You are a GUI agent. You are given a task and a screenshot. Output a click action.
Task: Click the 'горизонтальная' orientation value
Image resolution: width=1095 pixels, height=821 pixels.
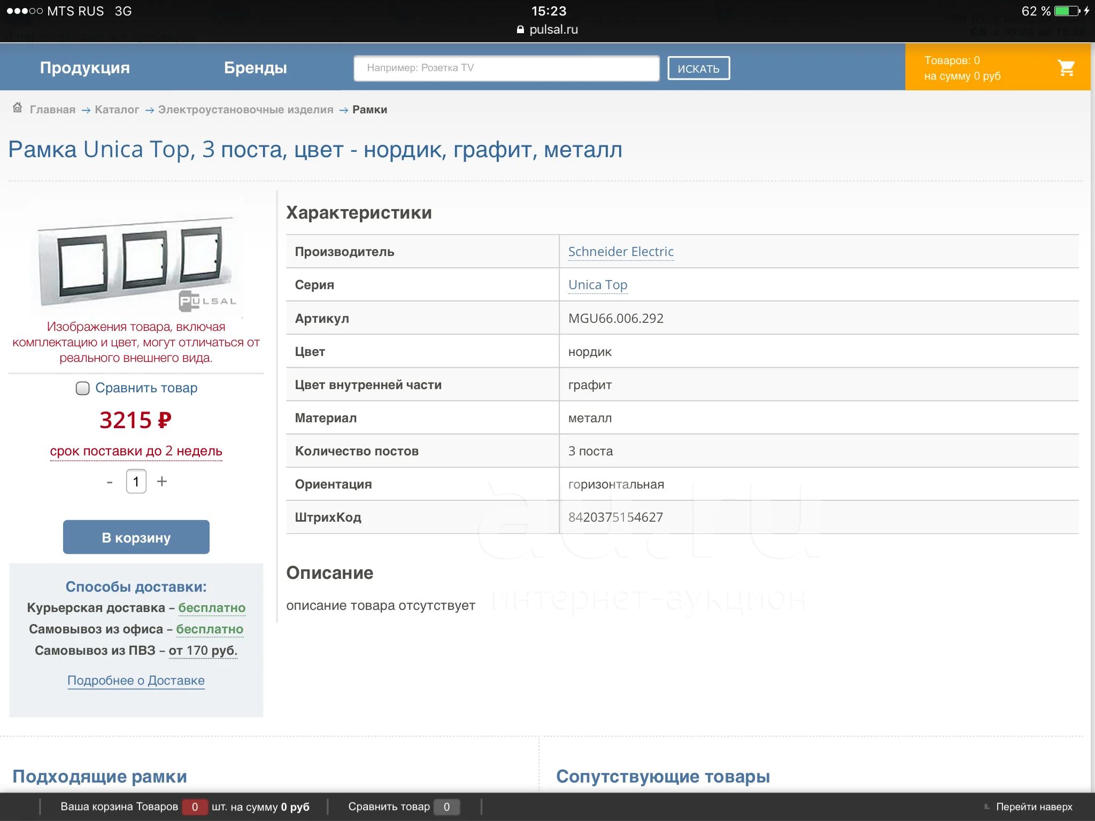point(616,484)
